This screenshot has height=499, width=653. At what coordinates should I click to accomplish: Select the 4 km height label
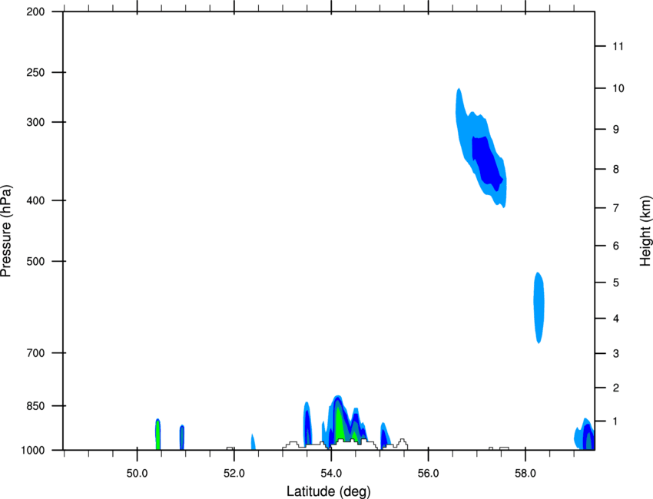615,319
